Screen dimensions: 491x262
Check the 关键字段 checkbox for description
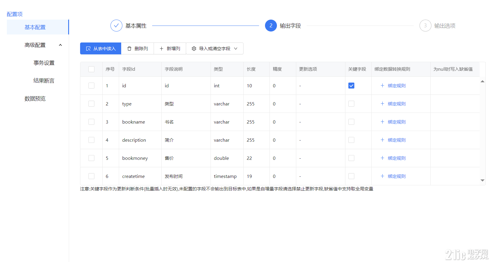tap(351, 140)
